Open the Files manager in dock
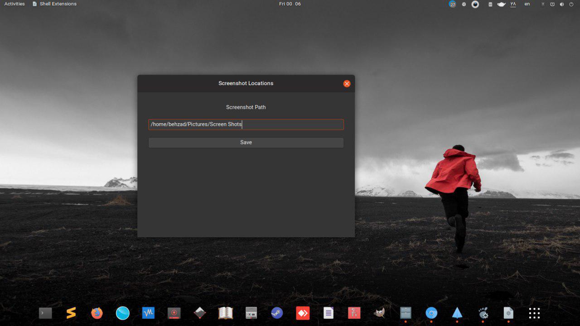 click(x=406, y=313)
